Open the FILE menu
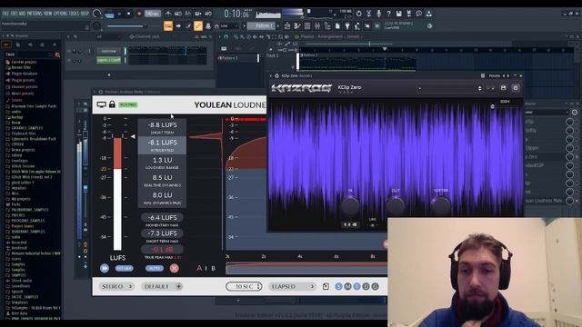 (x=6, y=14)
